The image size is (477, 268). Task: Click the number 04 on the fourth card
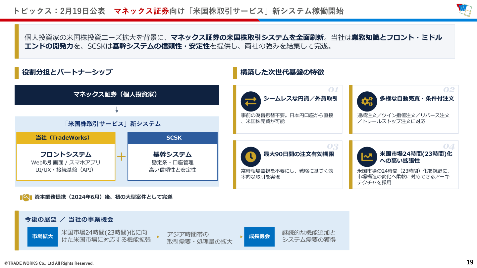click(449, 147)
